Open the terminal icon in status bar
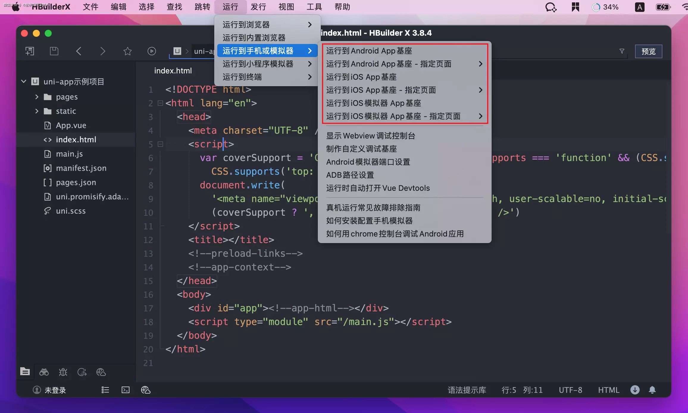This screenshot has width=688, height=413. pyautogui.click(x=126, y=390)
